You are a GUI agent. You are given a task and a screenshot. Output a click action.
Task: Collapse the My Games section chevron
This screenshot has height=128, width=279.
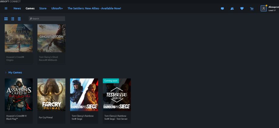[6, 72]
